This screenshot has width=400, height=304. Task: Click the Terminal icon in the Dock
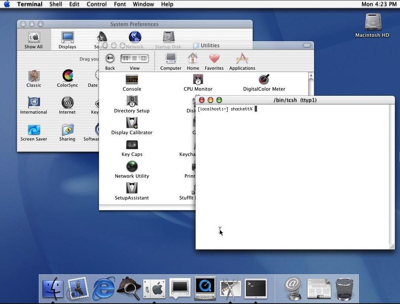pyautogui.click(x=256, y=289)
